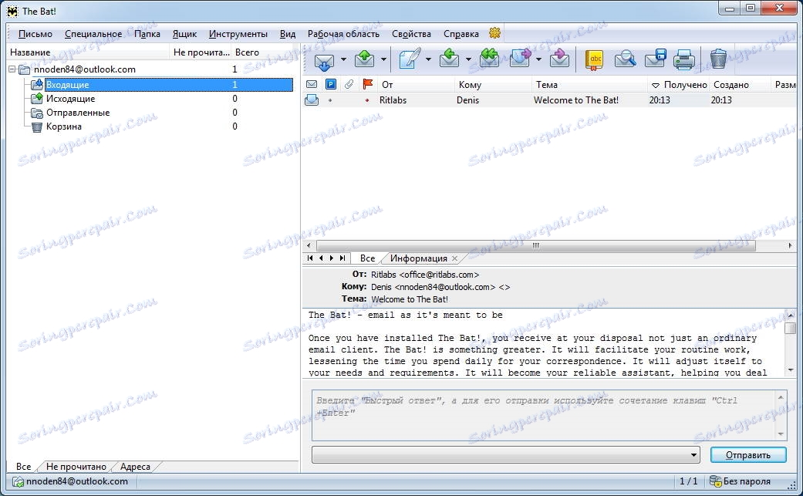The width and height of the screenshot is (803, 496).
Task: Go to previous message arrow
Action: tap(321, 258)
